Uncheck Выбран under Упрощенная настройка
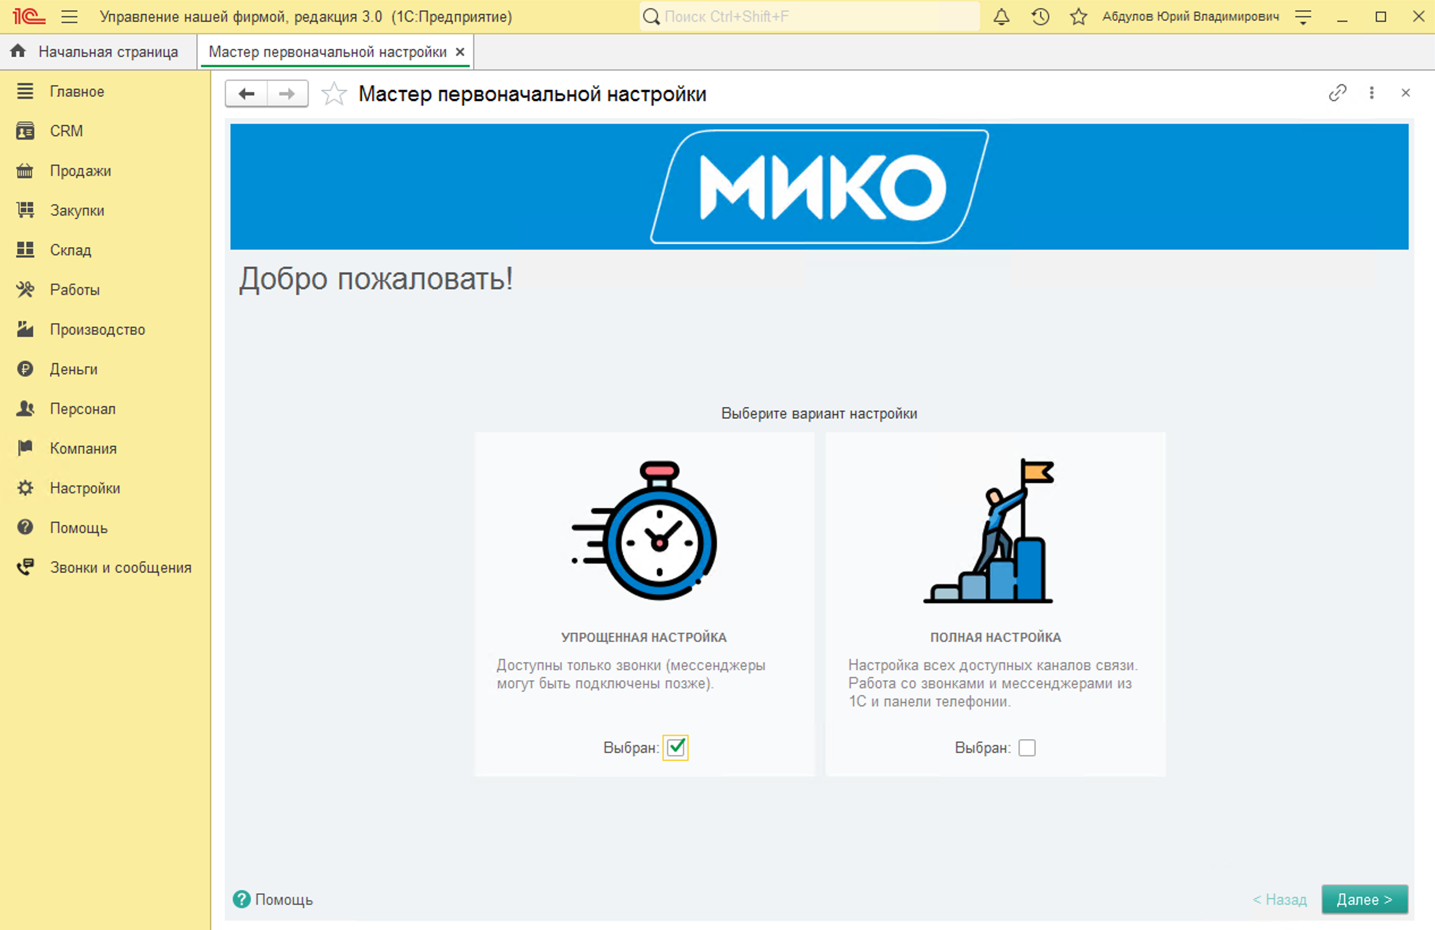The height and width of the screenshot is (930, 1435). point(677,747)
